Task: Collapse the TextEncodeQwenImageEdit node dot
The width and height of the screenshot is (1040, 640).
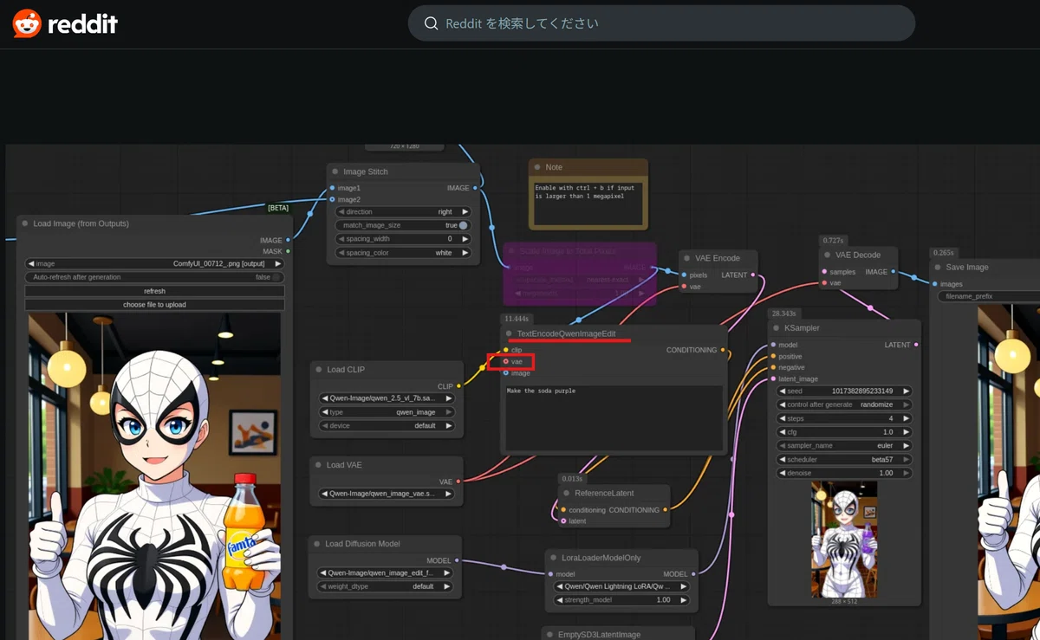Action: [x=509, y=333]
